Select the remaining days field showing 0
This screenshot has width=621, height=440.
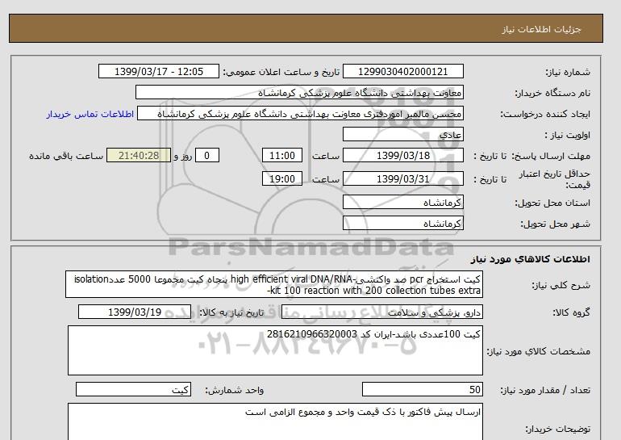pyautogui.click(x=206, y=155)
